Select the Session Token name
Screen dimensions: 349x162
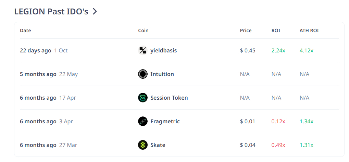coord(169,98)
